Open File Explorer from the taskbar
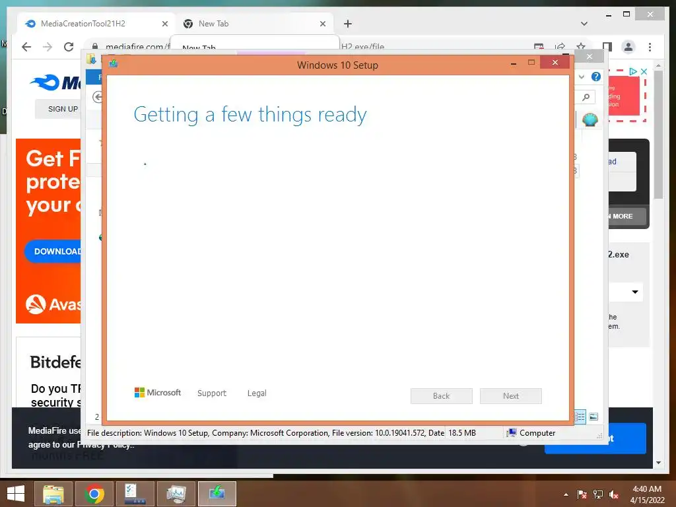Screen dimensions: 676x507 pyautogui.click(x=53, y=494)
